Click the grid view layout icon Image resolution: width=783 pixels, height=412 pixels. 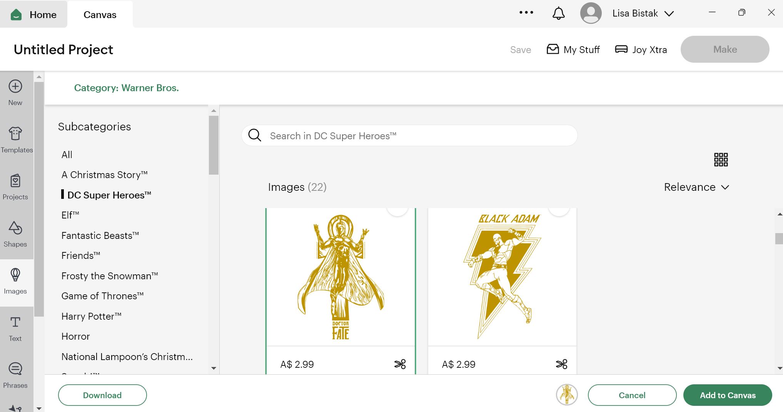(x=721, y=159)
